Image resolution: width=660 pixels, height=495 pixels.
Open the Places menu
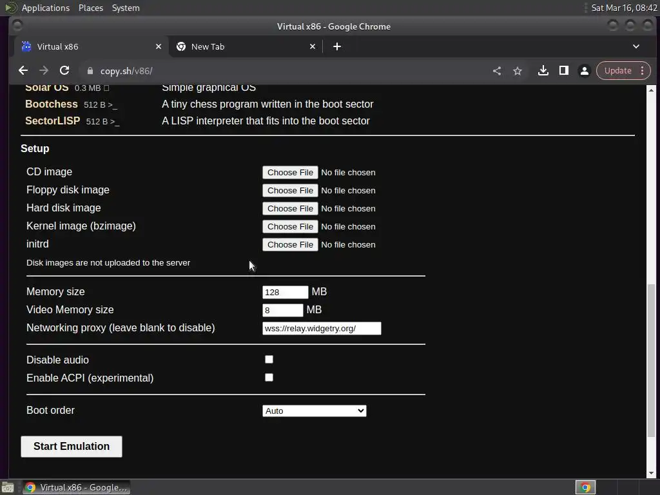click(90, 8)
